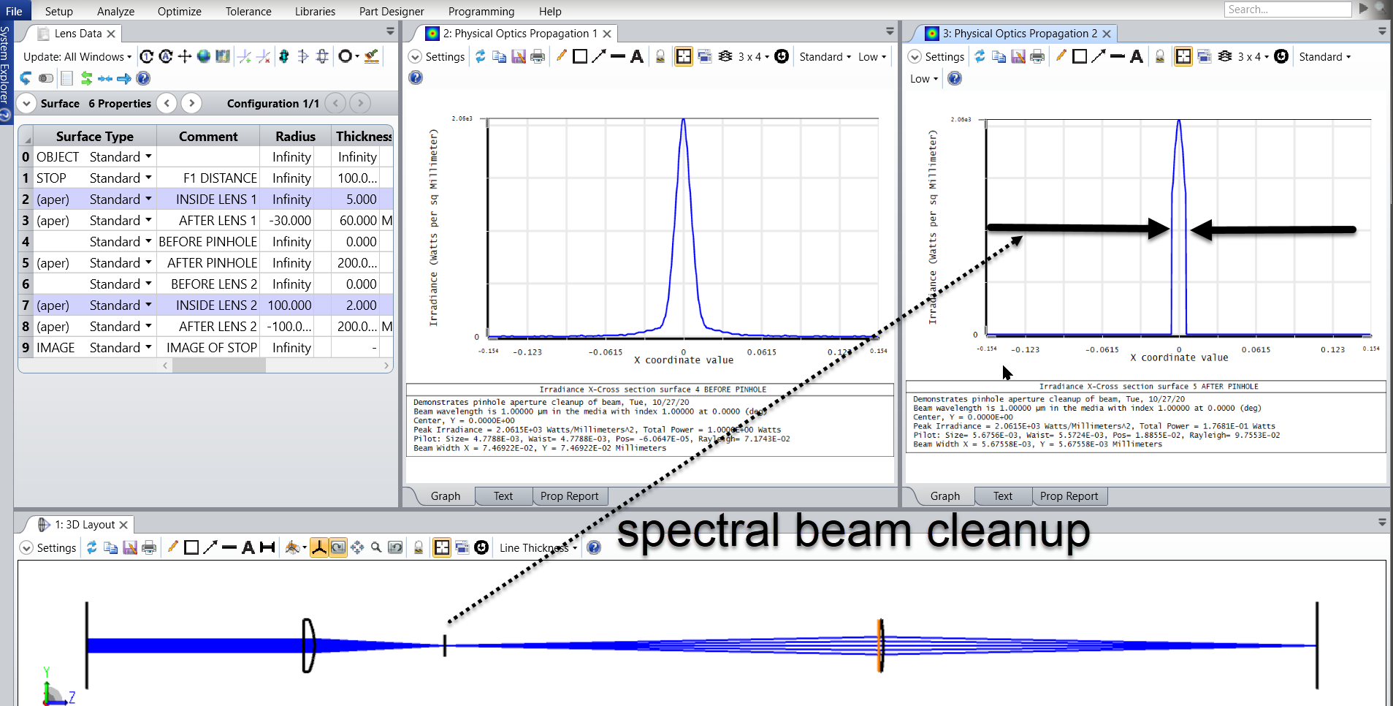Select the pencil annotate tool in Propagation 1

click(561, 56)
